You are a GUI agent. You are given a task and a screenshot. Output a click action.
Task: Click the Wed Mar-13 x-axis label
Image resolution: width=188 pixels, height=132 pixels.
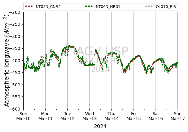90,116
